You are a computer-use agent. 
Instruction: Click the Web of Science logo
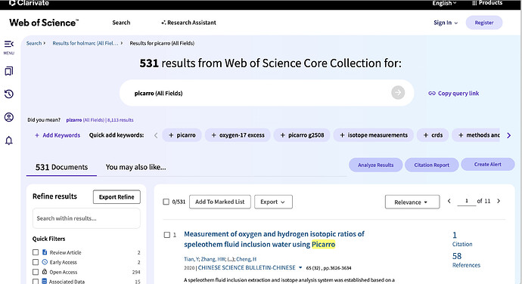(x=44, y=23)
